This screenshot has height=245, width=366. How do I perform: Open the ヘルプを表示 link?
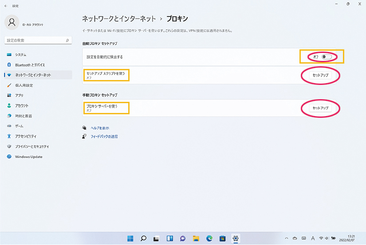point(100,128)
